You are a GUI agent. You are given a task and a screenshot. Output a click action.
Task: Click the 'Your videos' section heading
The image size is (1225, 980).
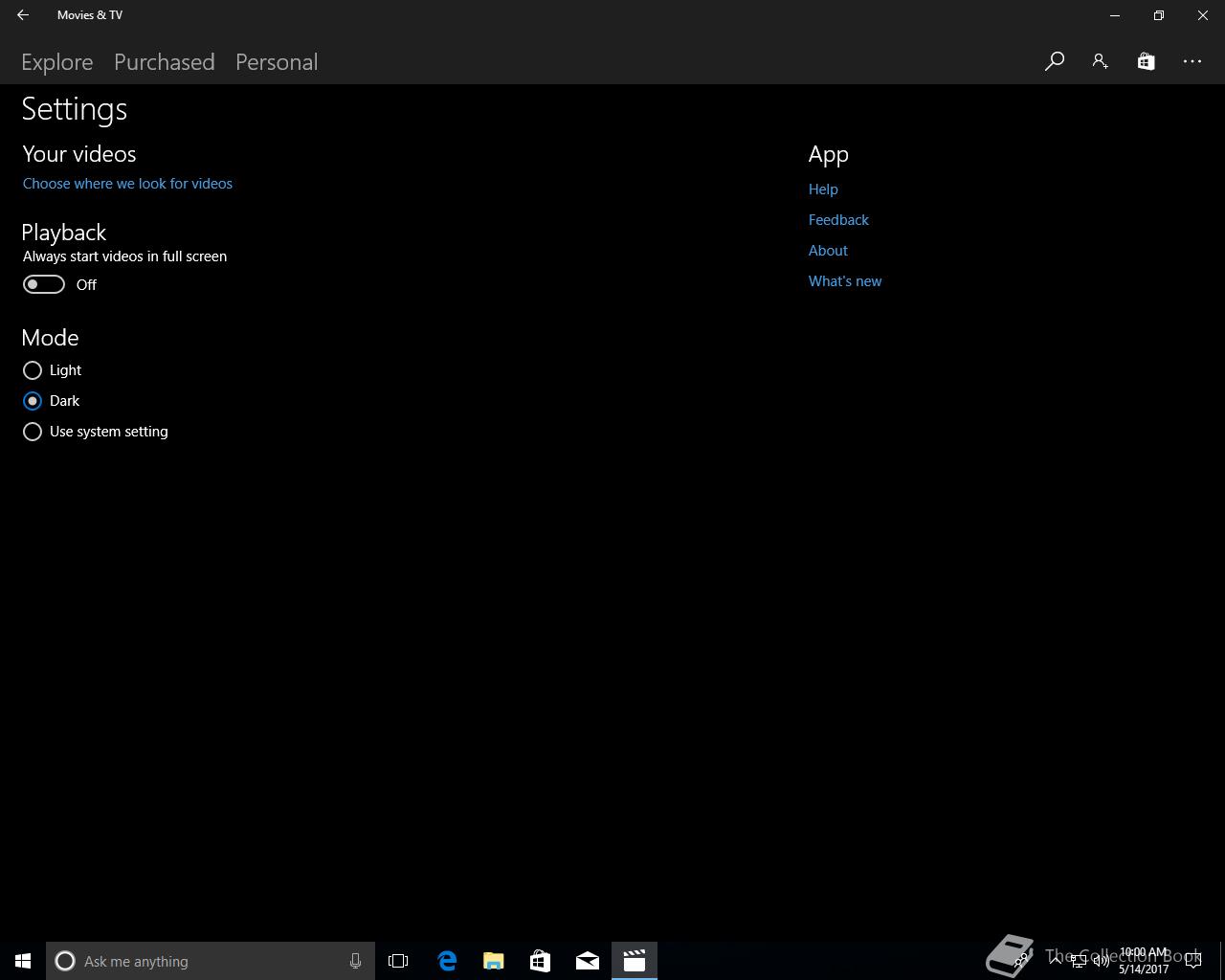(x=79, y=154)
